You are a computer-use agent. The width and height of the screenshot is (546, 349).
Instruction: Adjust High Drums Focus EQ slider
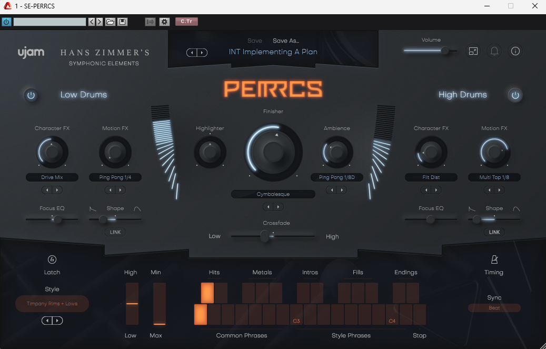(x=431, y=220)
